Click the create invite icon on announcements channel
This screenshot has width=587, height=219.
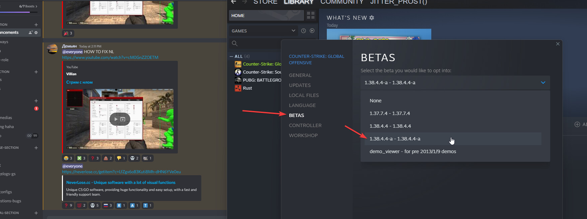[x=30, y=32]
